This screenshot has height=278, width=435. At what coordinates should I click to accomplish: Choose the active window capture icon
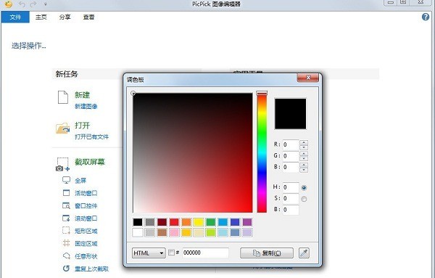(x=66, y=193)
